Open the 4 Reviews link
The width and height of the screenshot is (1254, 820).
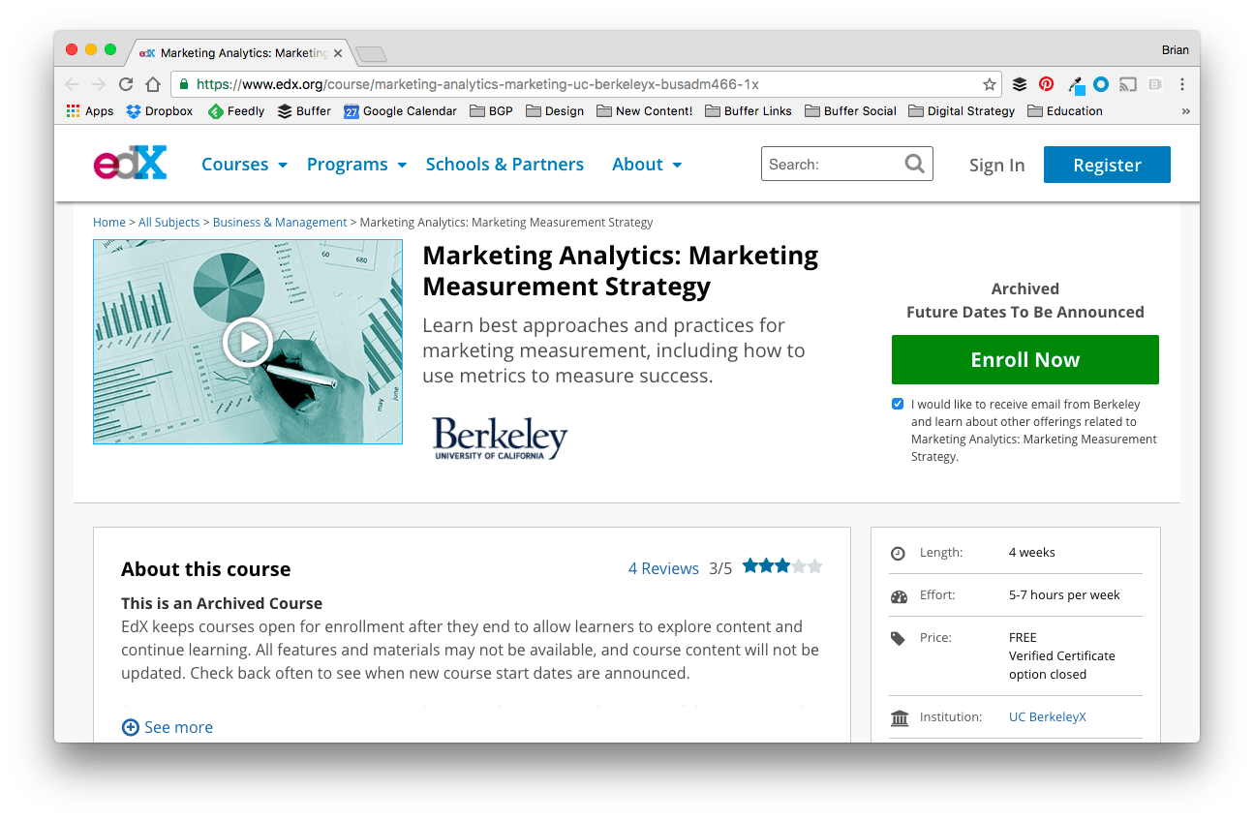(663, 568)
